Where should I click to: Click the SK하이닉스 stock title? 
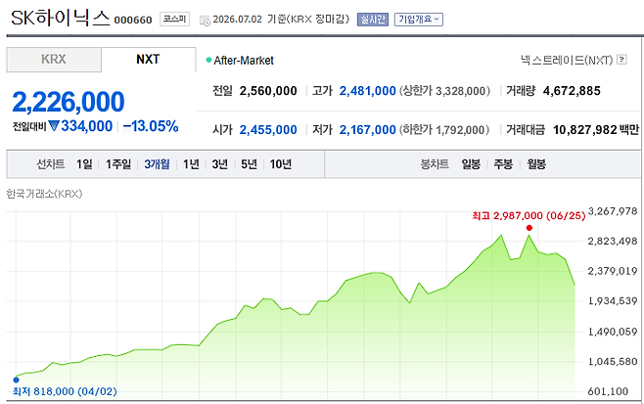pyautogui.click(x=61, y=18)
